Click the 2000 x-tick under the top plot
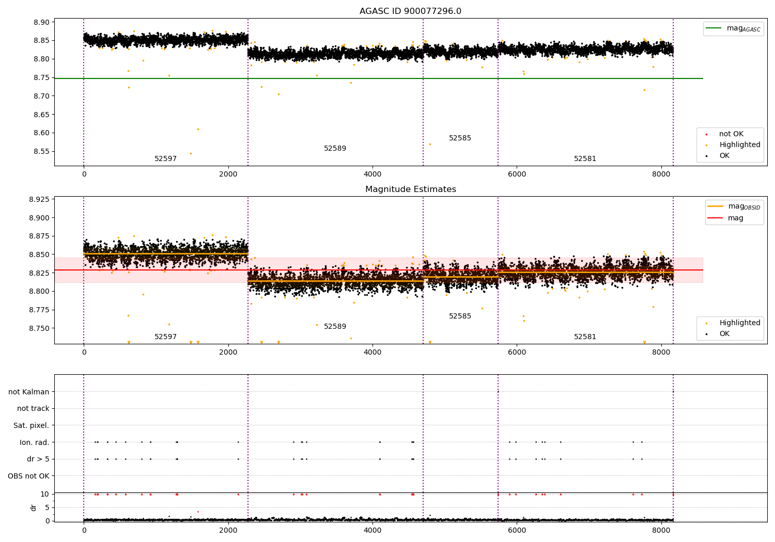775x542 pixels. coord(228,174)
